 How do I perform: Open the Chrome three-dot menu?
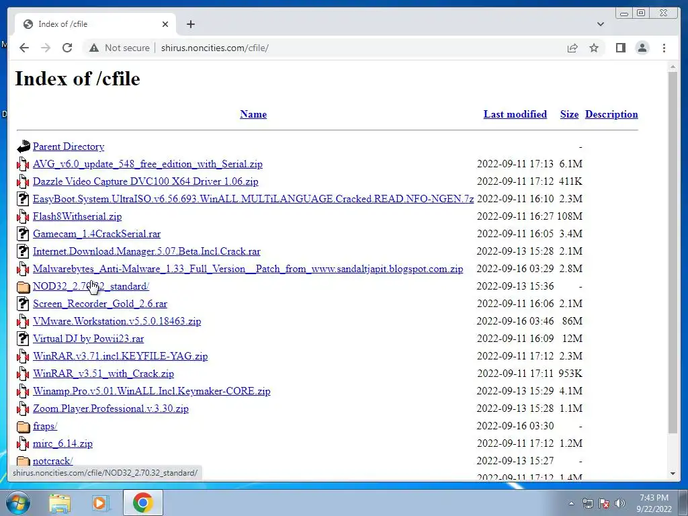point(664,48)
